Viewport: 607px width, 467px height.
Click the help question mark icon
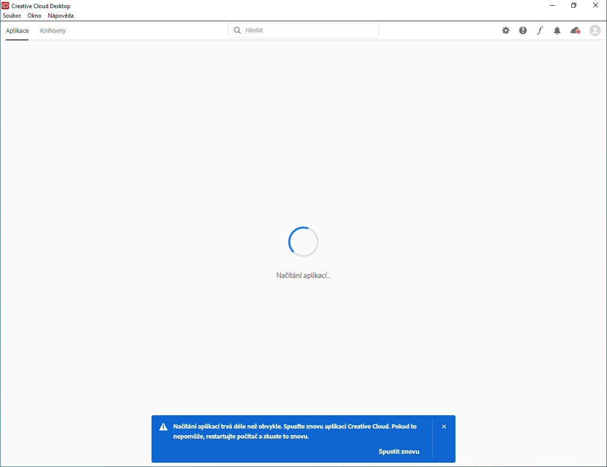click(x=523, y=30)
